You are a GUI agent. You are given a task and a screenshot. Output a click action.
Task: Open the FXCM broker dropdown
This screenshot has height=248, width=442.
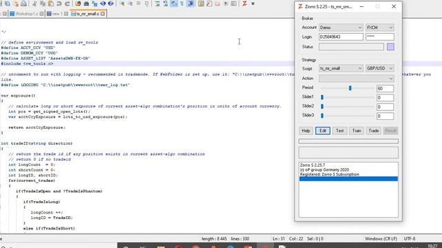coord(380,28)
